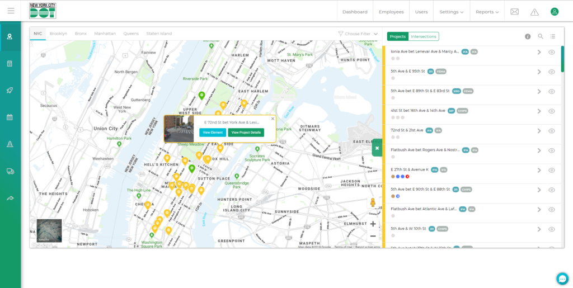
Task: Toggle visibility eye for 72nd St & 21st Ave
Action: coord(551,131)
